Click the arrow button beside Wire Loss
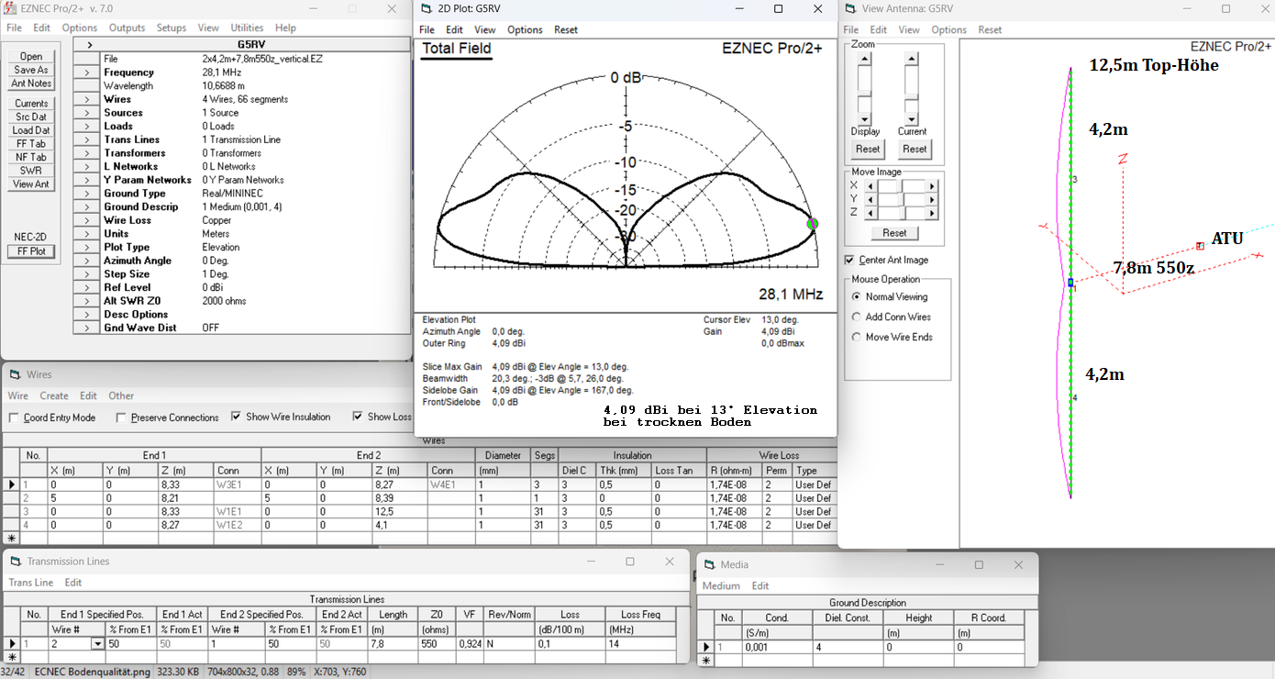This screenshot has height=679, width=1275. [86, 220]
